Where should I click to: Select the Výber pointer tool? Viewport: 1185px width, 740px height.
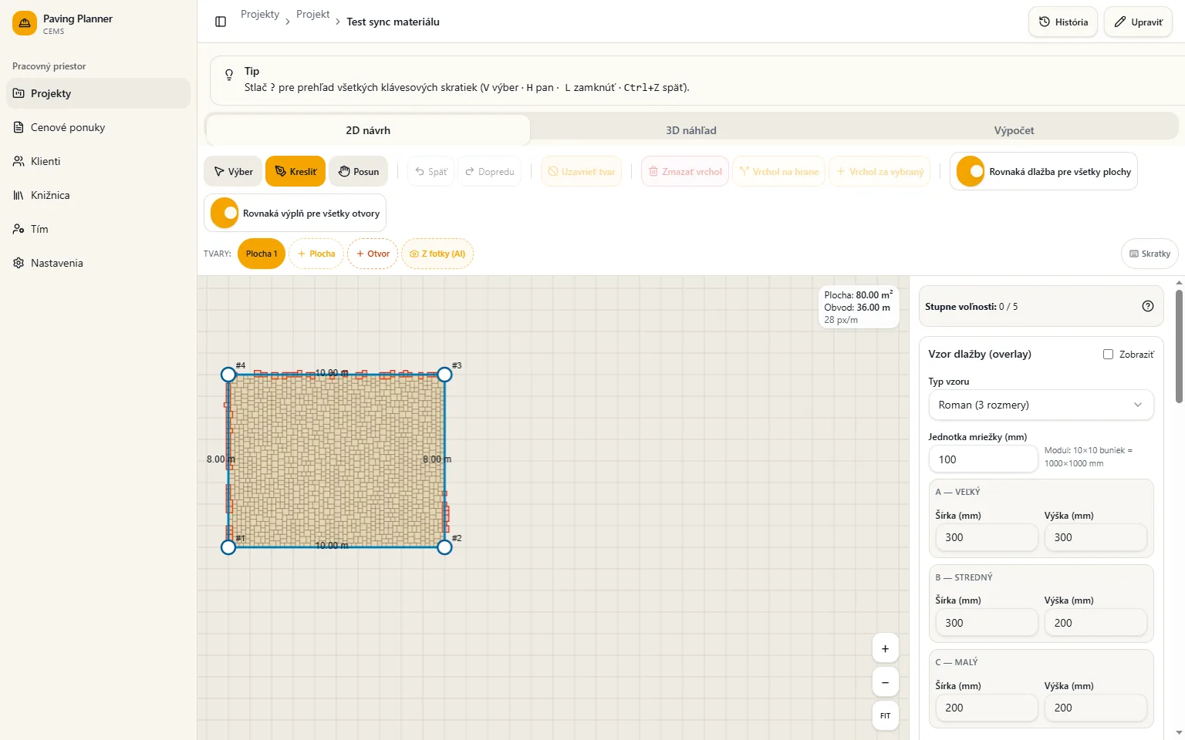(x=233, y=171)
